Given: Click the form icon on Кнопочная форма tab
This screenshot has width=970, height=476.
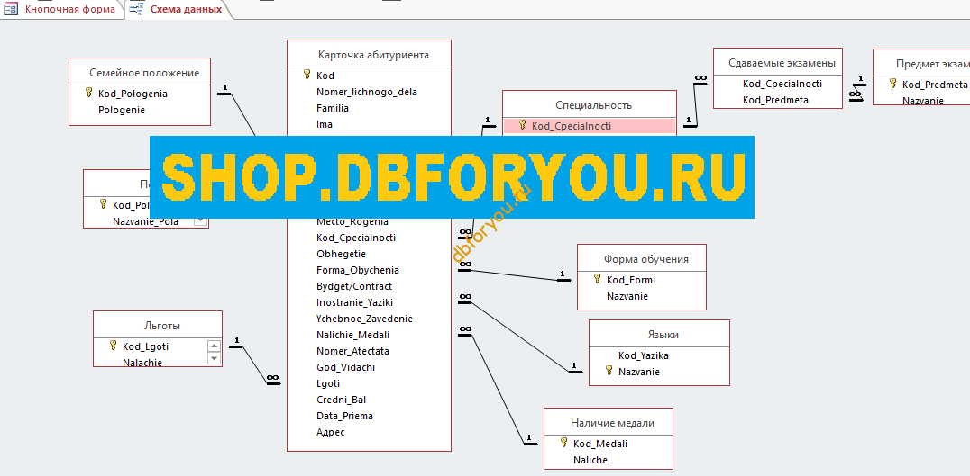Looking at the screenshot, I should (x=11, y=9).
